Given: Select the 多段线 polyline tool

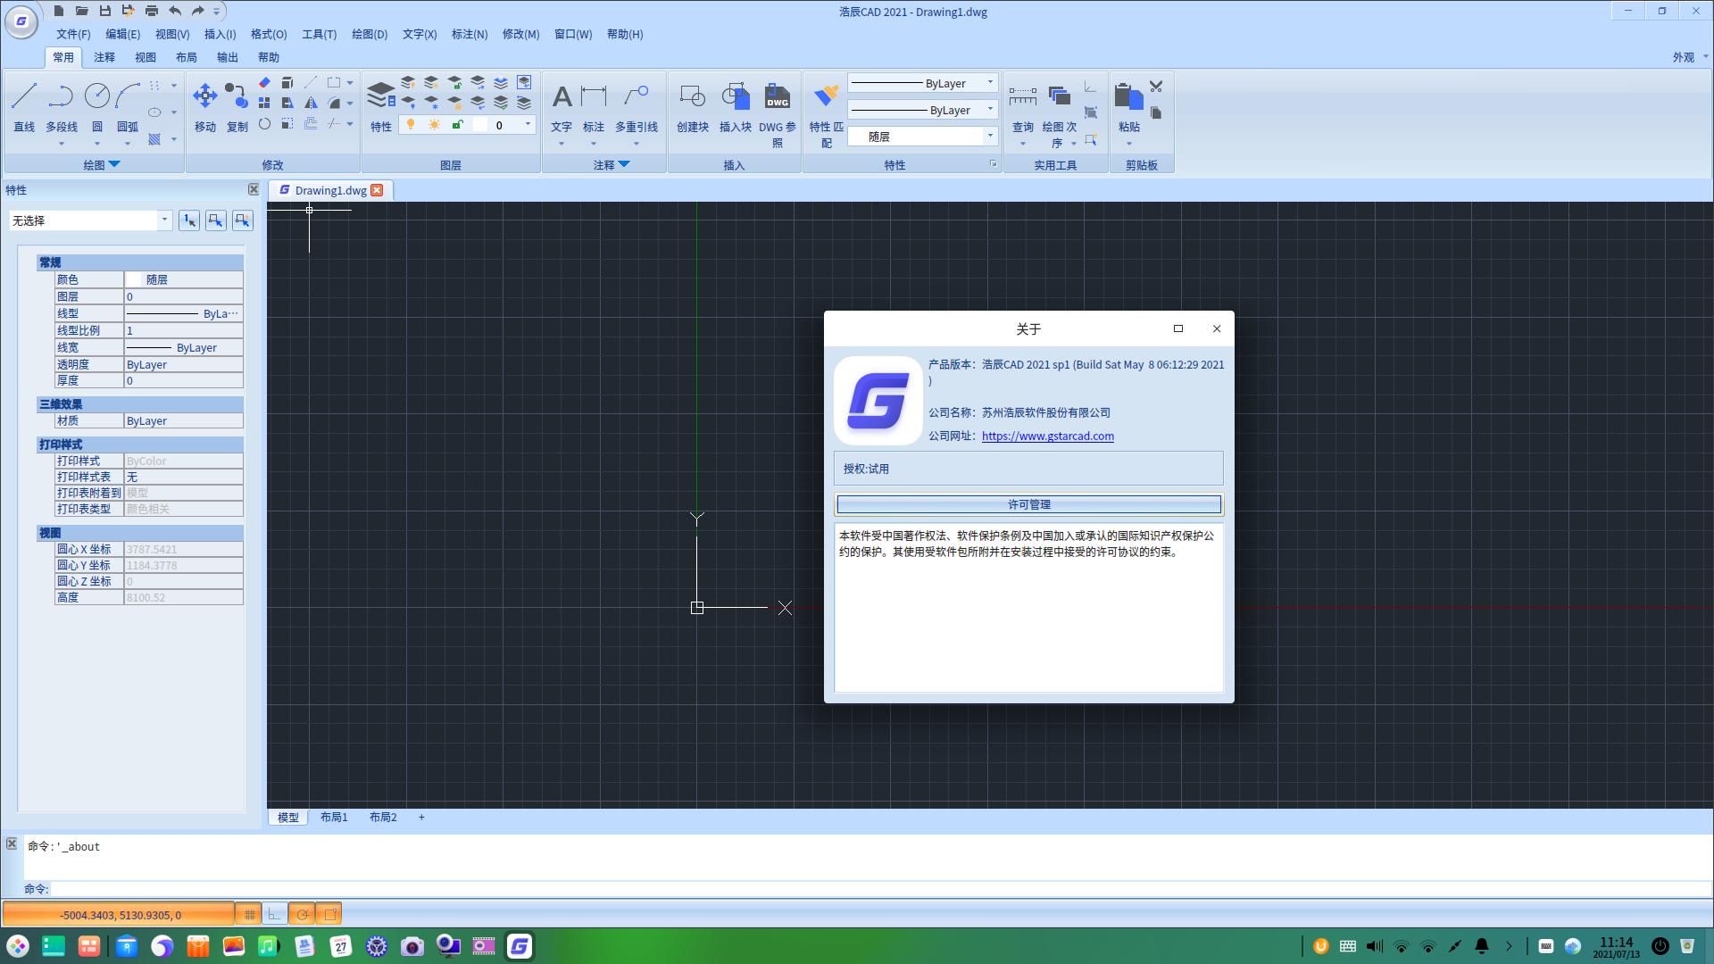Looking at the screenshot, I should point(62,105).
